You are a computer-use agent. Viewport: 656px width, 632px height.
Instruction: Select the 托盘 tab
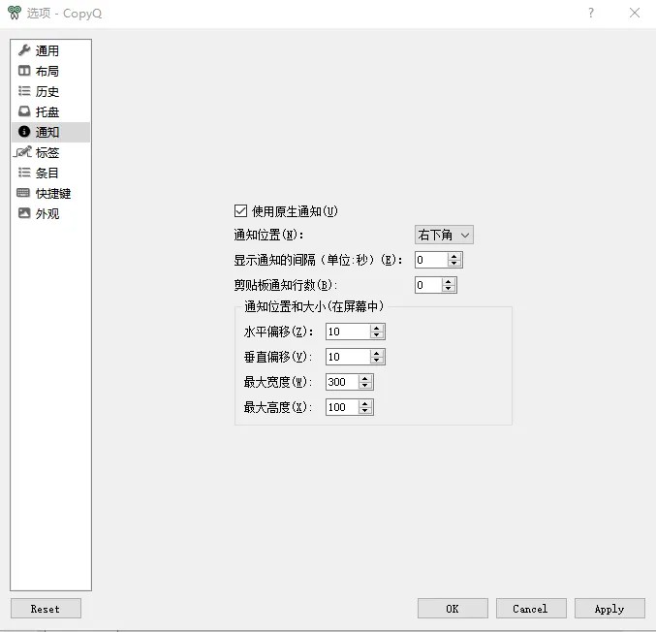[51, 111]
